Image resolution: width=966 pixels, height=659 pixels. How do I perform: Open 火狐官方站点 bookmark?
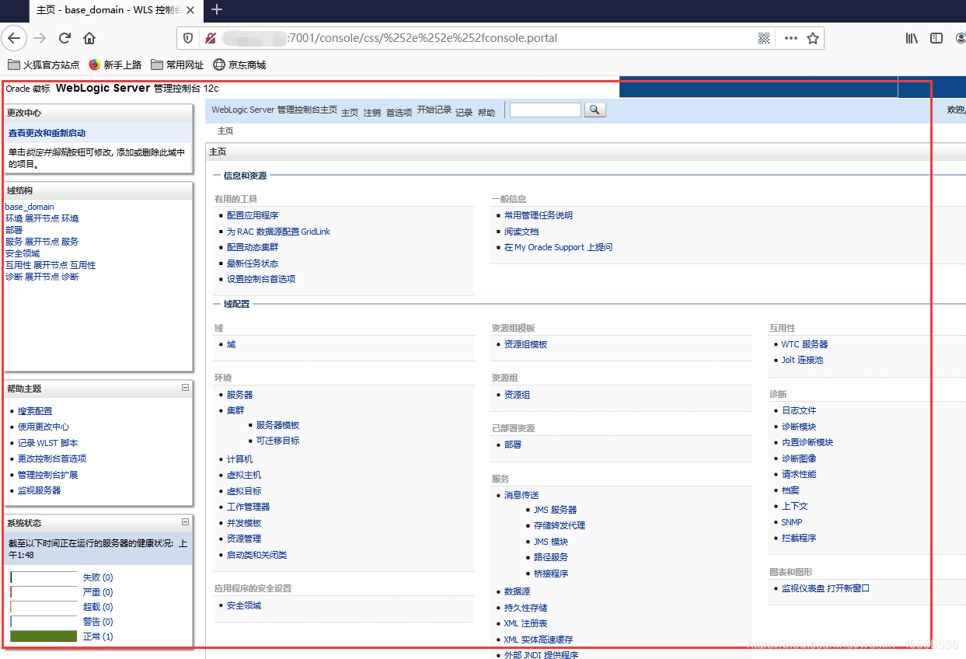(x=44, y=65)
